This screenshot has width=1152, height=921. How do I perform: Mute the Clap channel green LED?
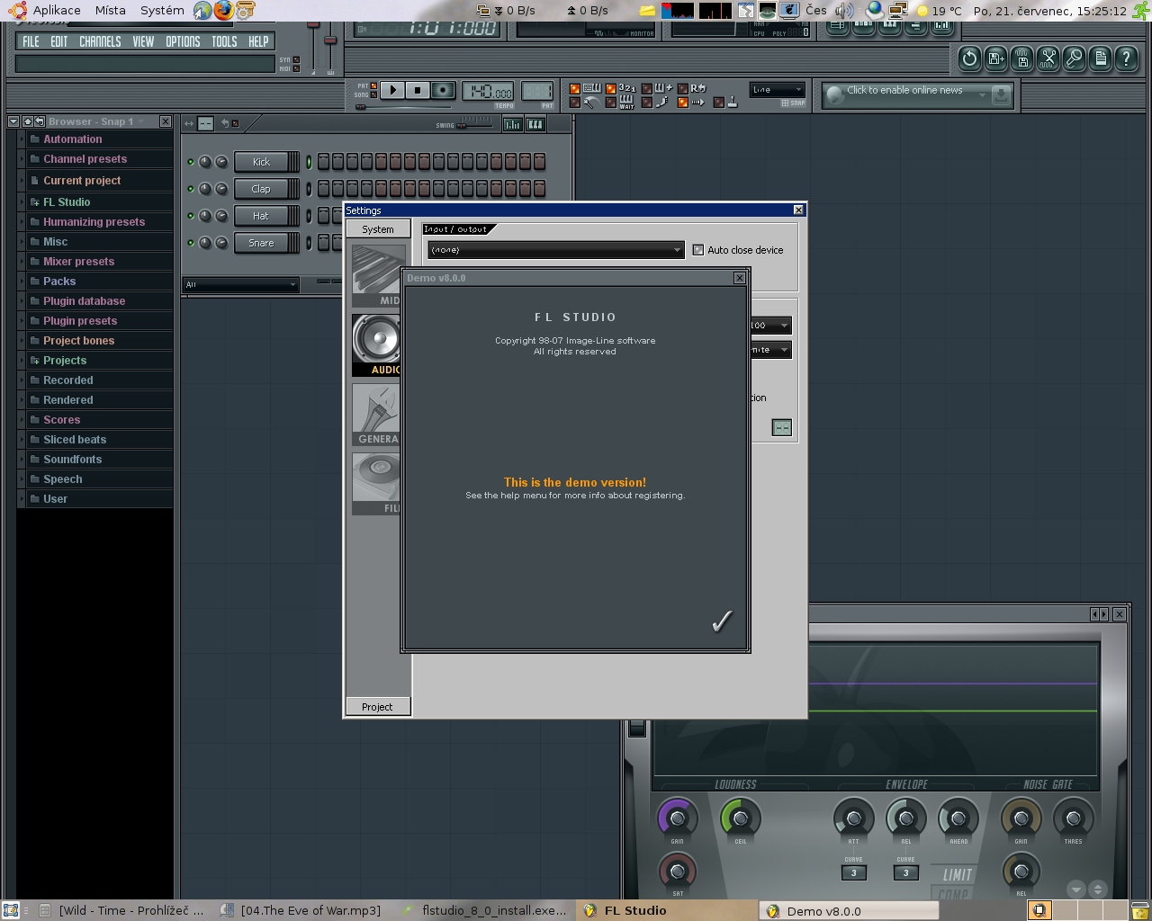[191, 189]
